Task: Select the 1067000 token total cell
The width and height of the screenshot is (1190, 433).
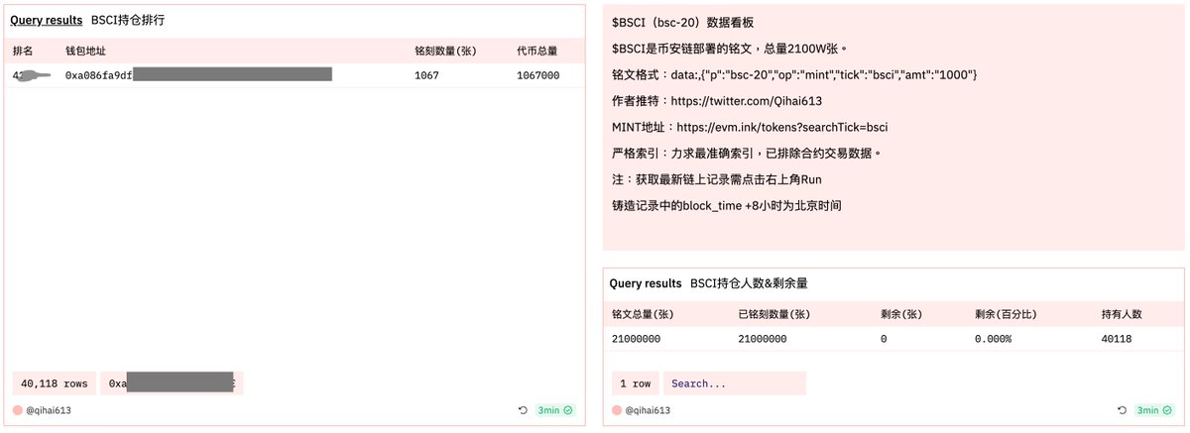Action: (537, 75)
